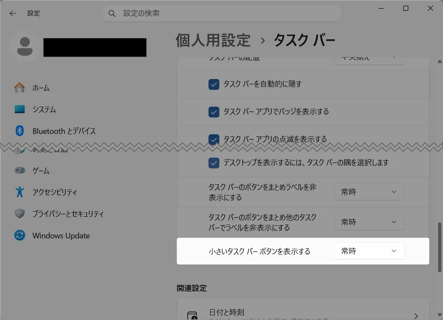This screenshot has width=443, height=320.
Task: Toggle タスク バー アプリでバッジを表示する checkbox
Action: [x=214, y=112]
